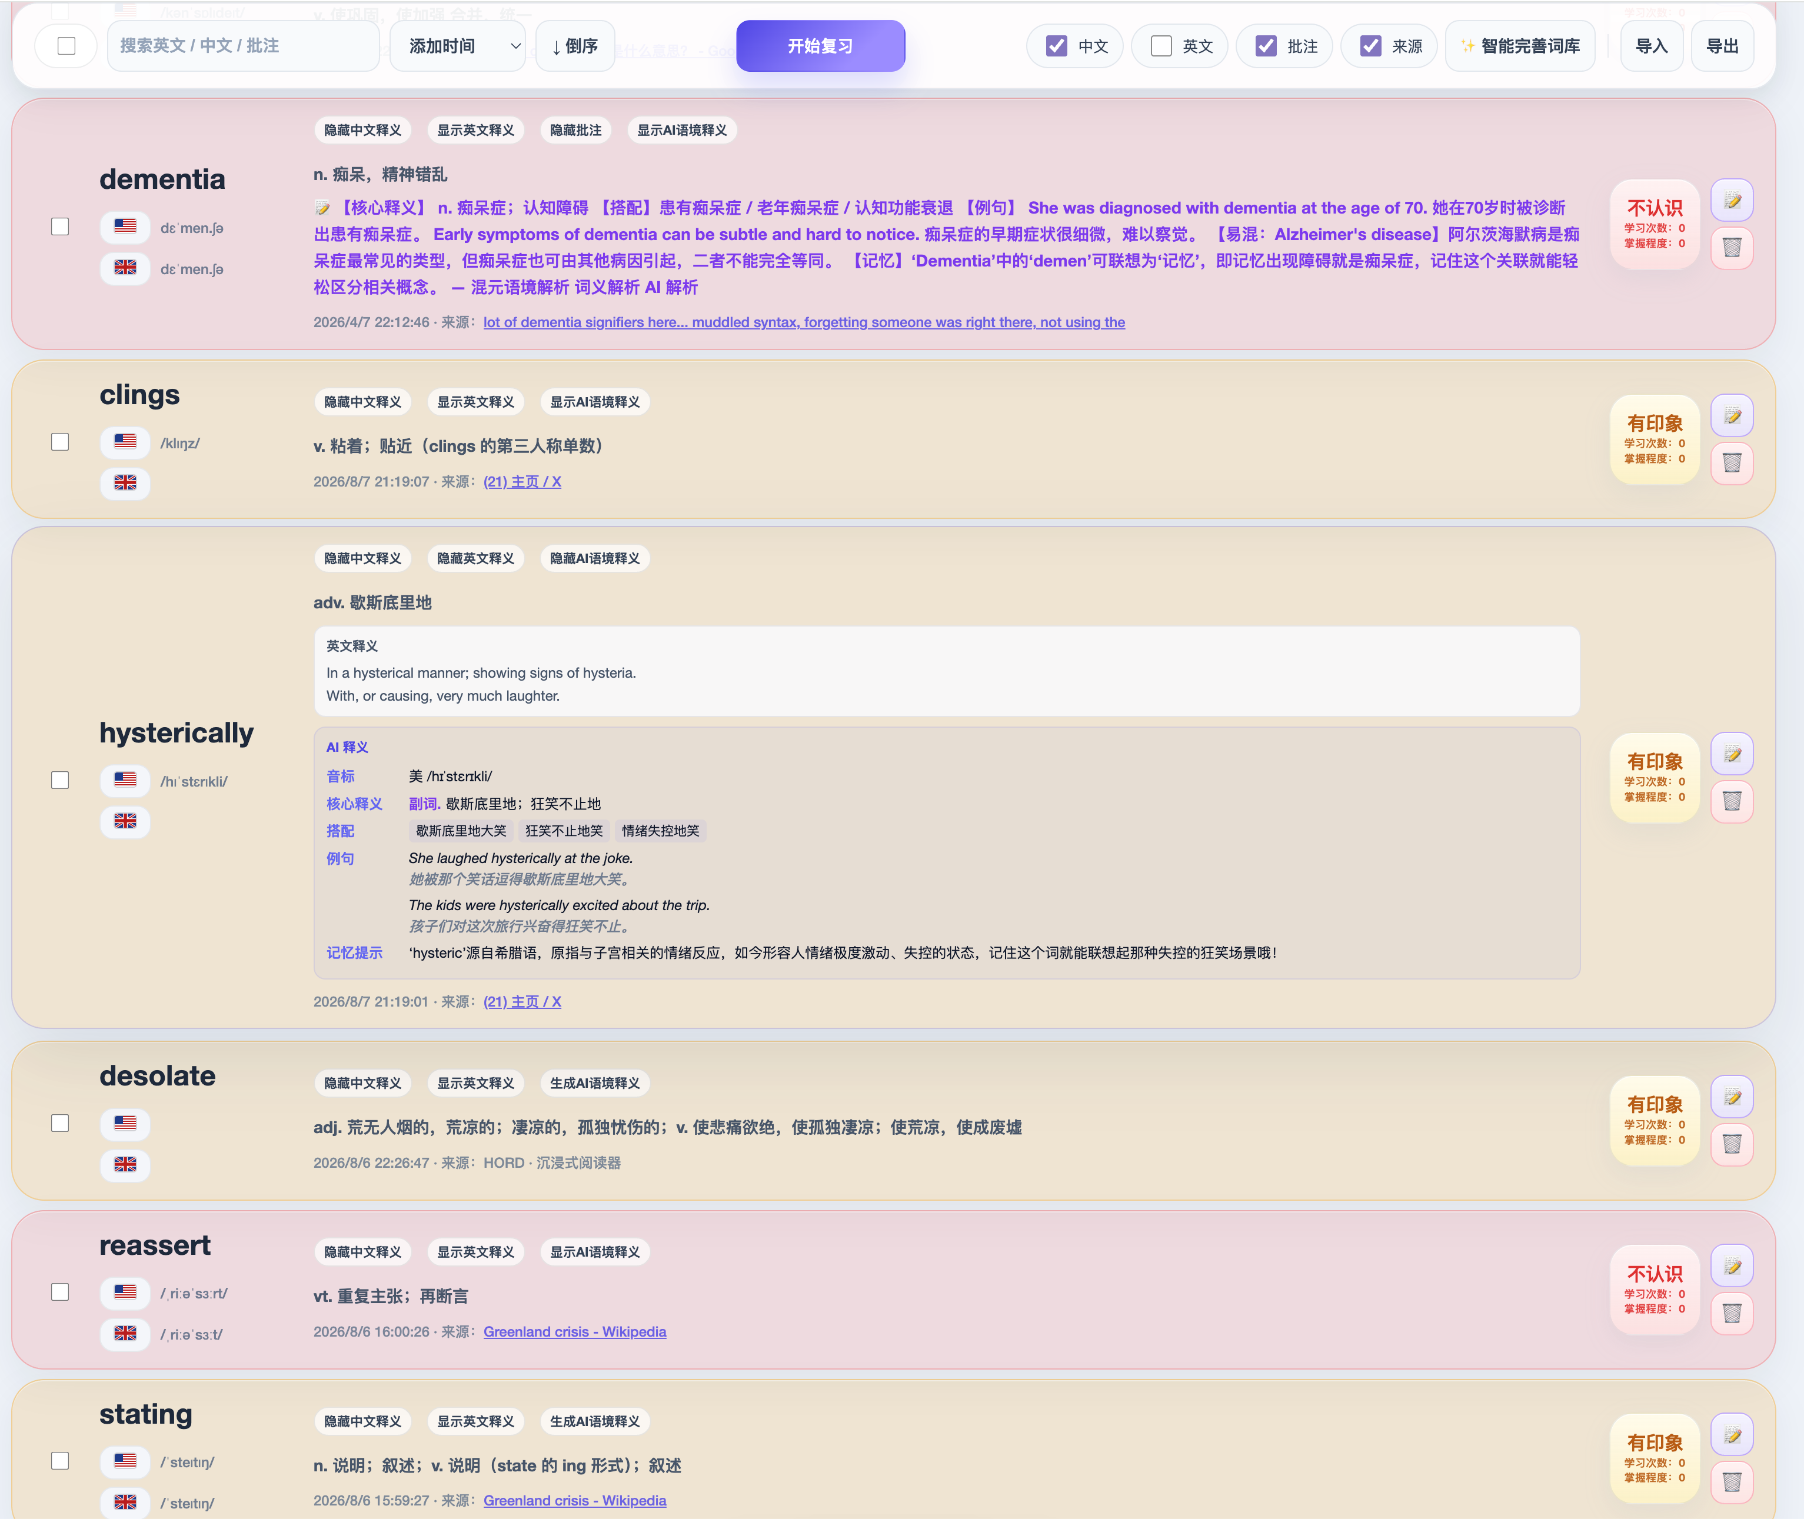Edit note for dementia entry

(1733, 201)
